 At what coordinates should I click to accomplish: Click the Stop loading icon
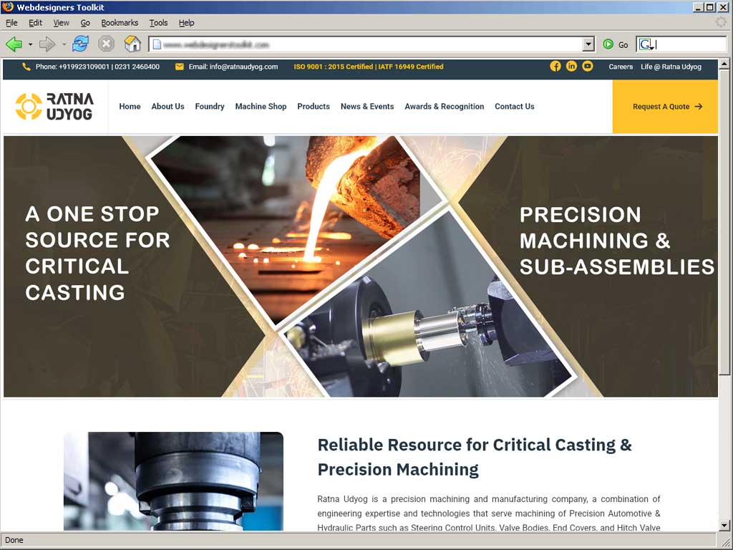point(106,44)
